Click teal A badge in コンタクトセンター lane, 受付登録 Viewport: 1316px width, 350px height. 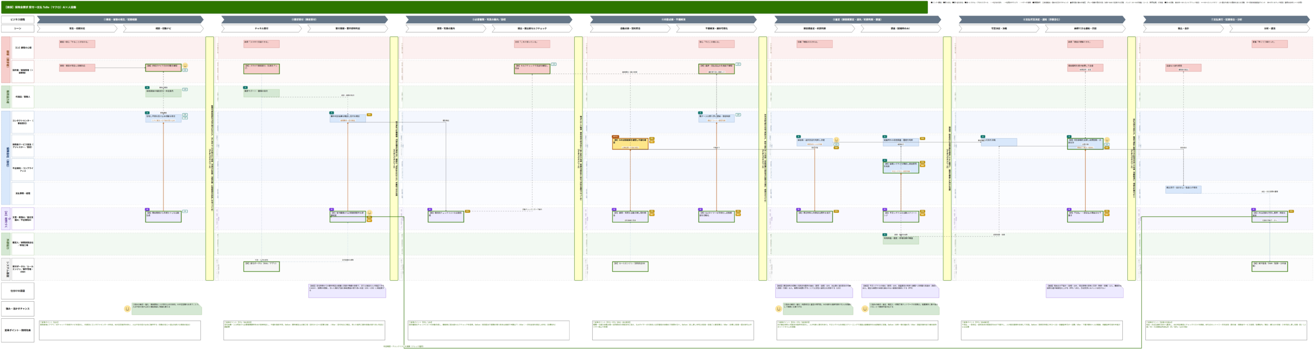[332, 113]
